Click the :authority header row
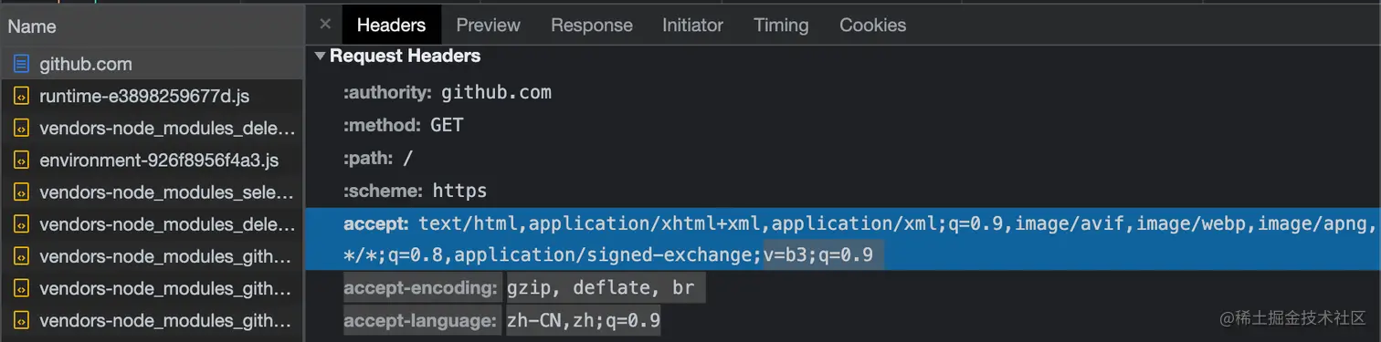Image resolution: width=1381 pixels, height=342 pixels. tap(843, 93)
